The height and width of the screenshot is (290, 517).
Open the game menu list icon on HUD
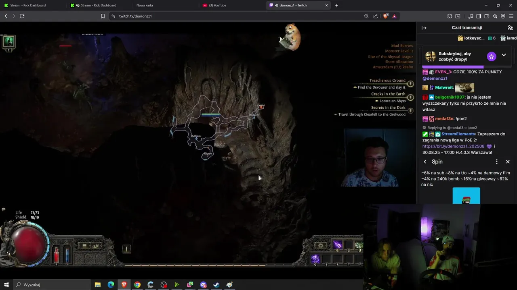point(84,246)
